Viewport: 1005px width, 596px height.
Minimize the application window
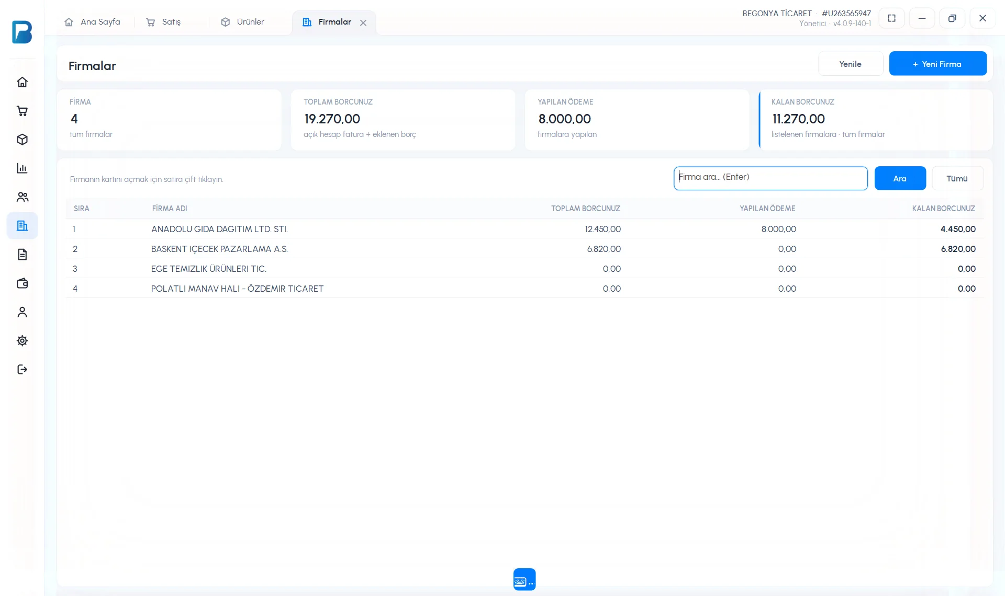point(922,18)
